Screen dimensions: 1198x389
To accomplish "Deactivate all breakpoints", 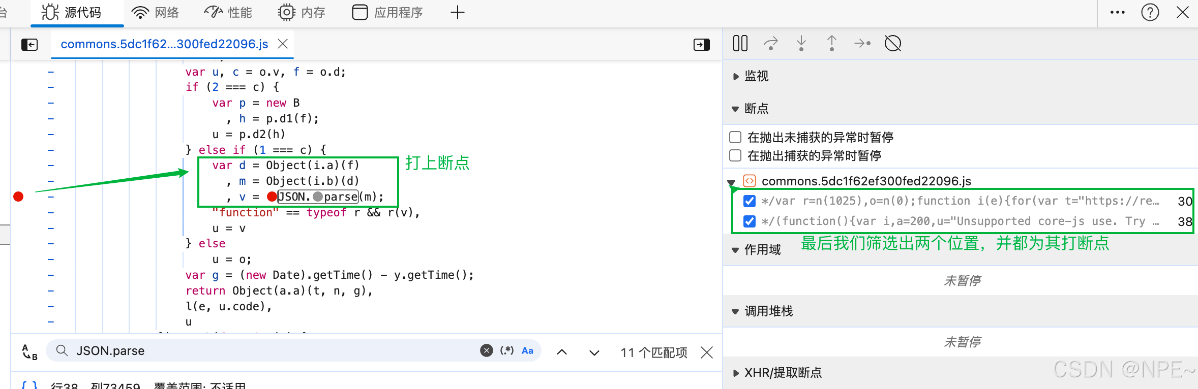I will pos(893,43).
